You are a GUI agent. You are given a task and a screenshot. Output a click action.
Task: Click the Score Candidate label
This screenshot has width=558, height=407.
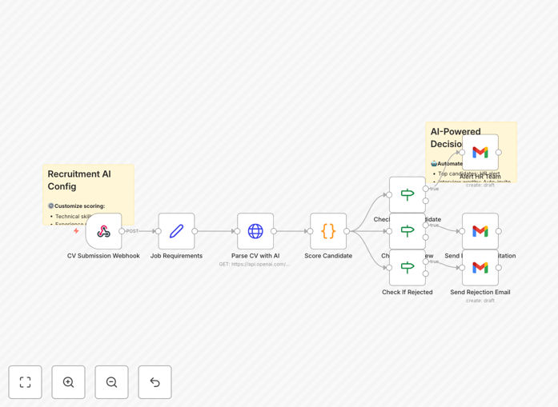328,256
